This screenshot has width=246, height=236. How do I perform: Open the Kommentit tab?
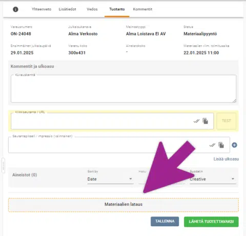(x=142, y=9)
